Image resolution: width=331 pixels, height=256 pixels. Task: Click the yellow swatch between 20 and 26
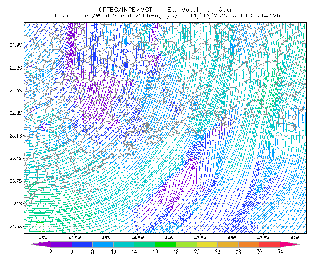coord(207,244)
